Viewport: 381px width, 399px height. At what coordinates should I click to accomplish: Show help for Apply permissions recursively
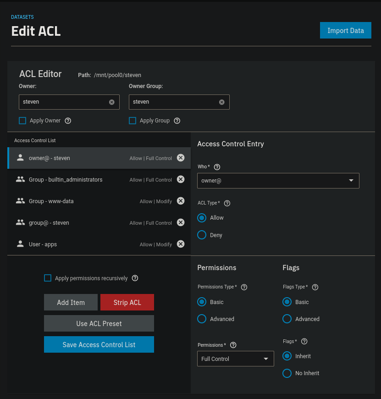click(x=135, y=278)
